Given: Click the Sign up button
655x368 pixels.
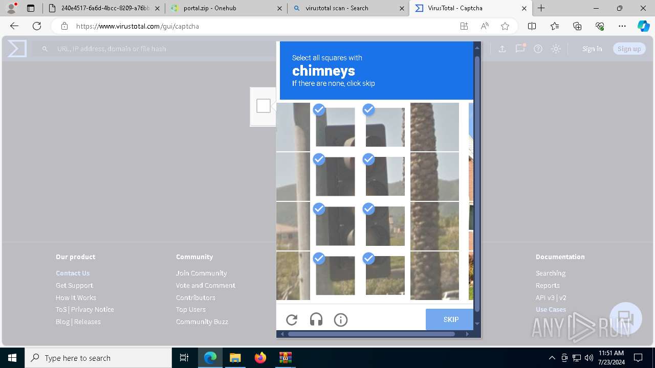Looking at the screenshot, I should click(629, 49).
